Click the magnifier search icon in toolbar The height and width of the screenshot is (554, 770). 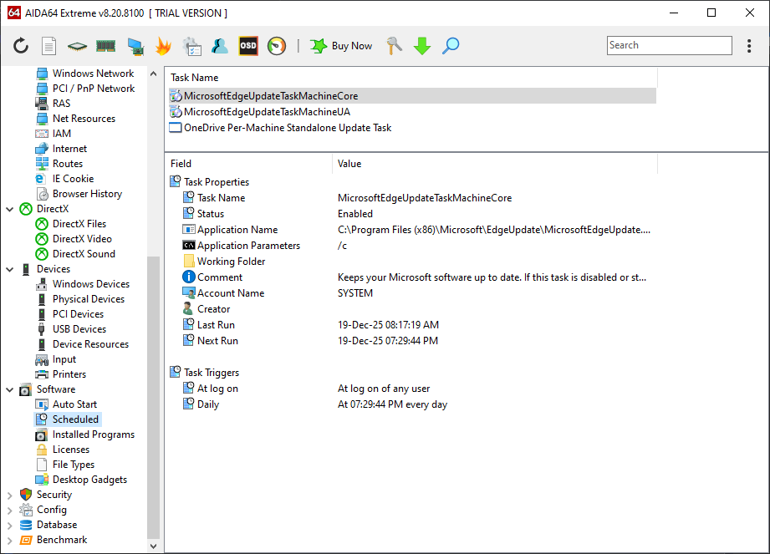point(451,46)
